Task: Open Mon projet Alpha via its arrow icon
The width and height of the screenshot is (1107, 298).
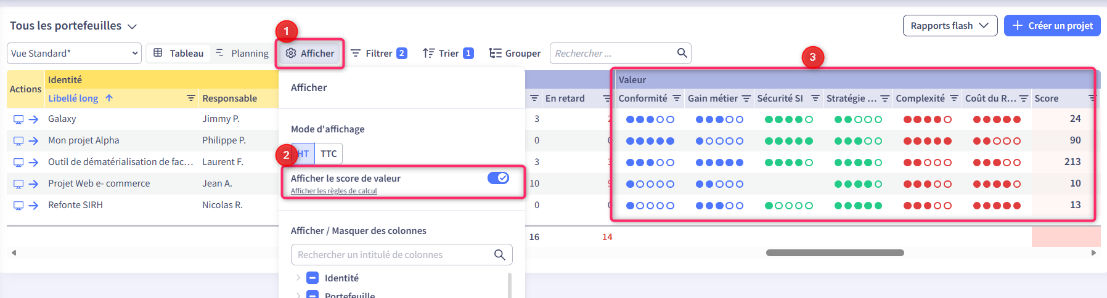Action: coord(33,141)
